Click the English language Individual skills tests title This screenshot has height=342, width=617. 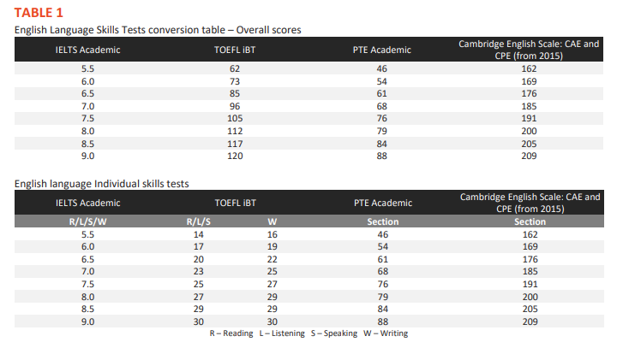101,184
